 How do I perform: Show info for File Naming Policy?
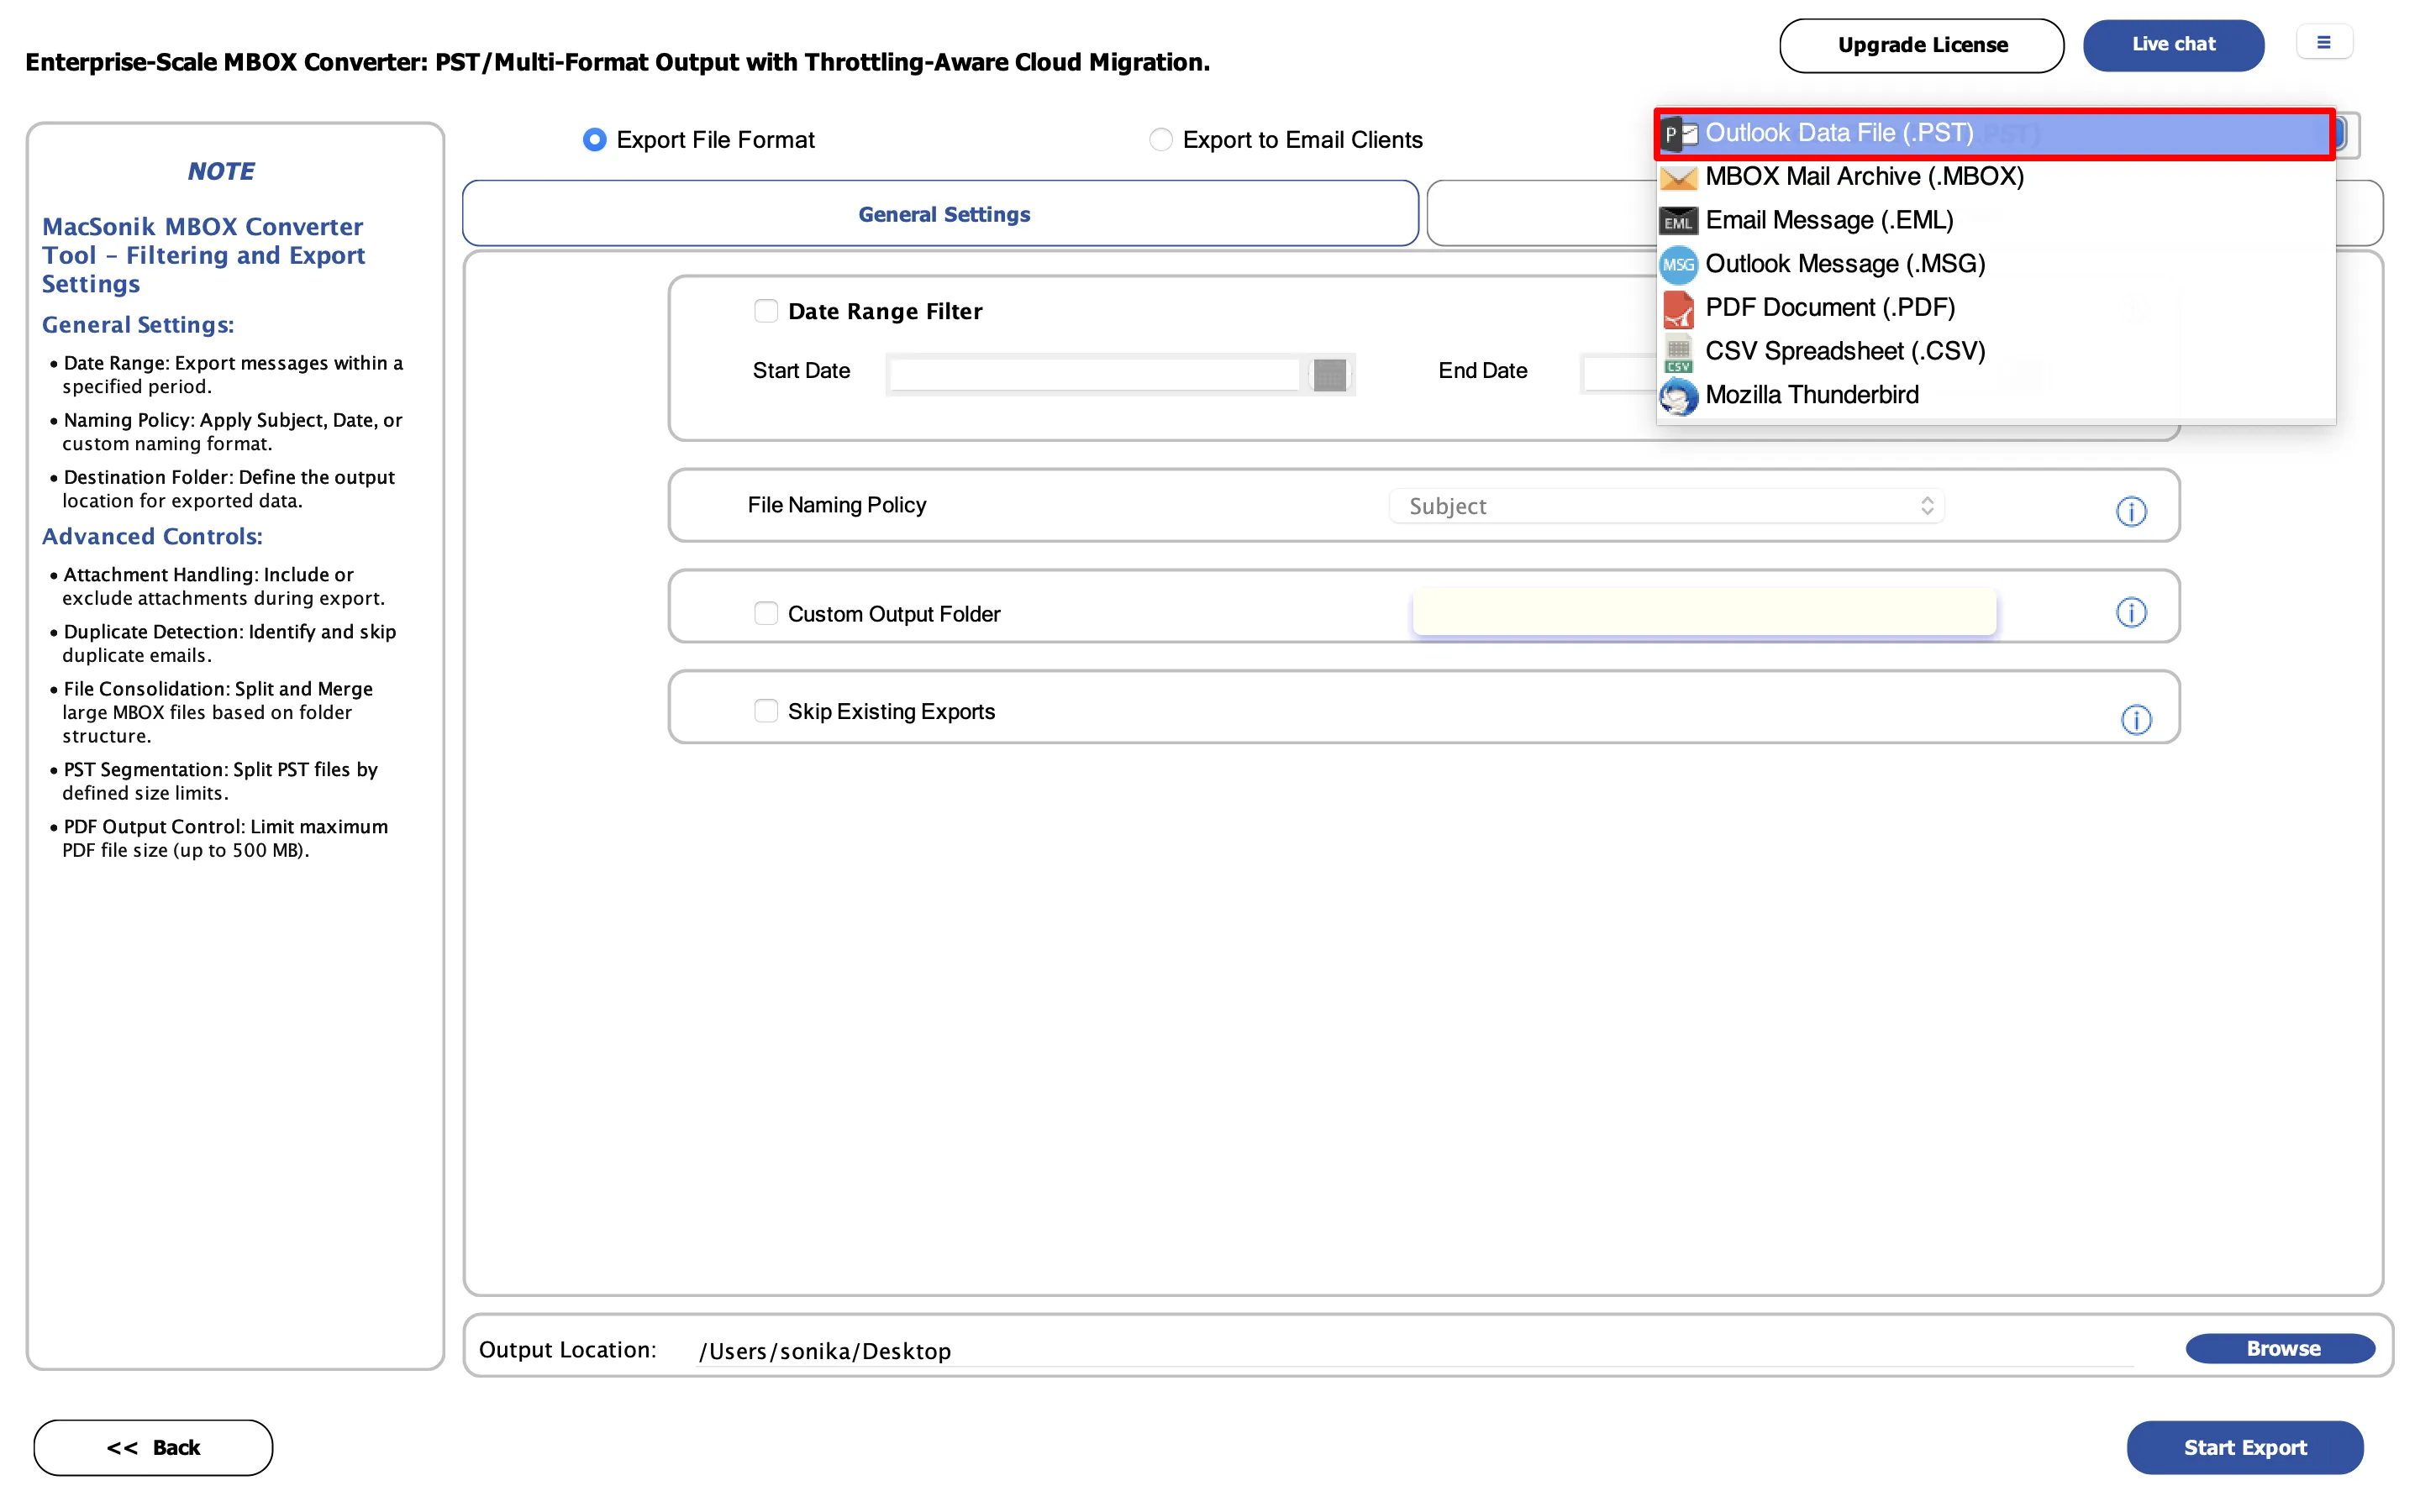pyautogui.click(x=2131, y=511)
